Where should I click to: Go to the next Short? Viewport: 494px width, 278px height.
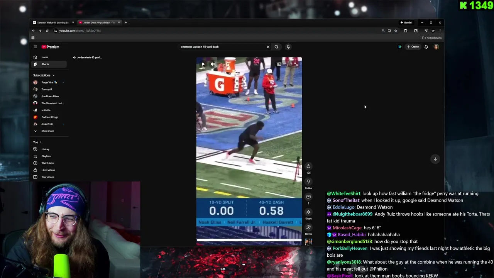[x=435, y=159]
